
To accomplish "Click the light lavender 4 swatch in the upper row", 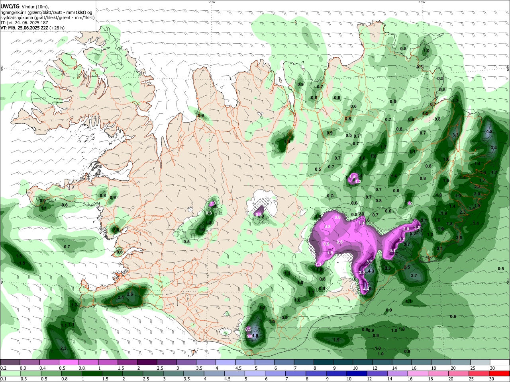I will tap(225, 362).
